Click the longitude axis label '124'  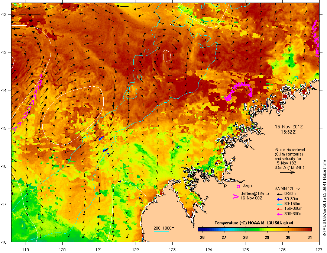[209, 249]
